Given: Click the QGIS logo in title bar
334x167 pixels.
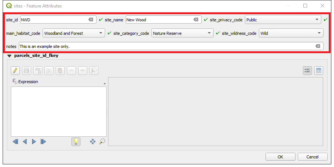Looking at the screenshot, I should click(x=9, y=6).
